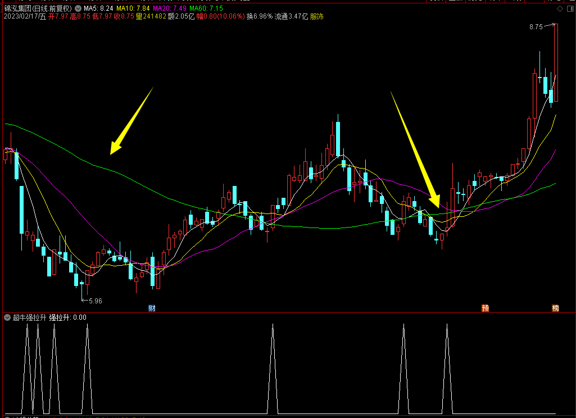
Task: Click the left yellow arrow annotation
Action: click(131, 121)
